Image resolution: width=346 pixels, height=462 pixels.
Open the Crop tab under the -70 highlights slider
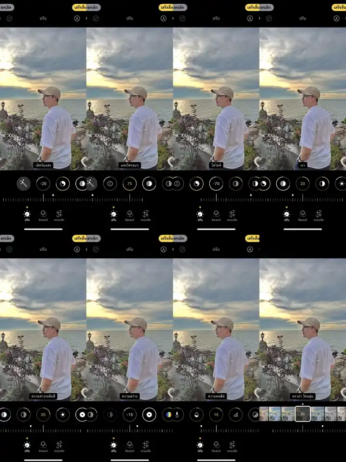232,216
